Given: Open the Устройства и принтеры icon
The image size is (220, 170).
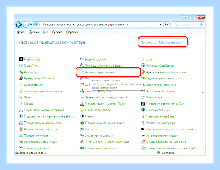Looking at the screenshot, I should point(21,142).
